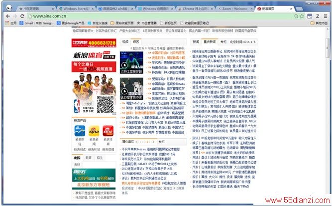Open the 自定义链接 bookmark
This screenshot has width=332, height=206.
[x=98, y=23]
